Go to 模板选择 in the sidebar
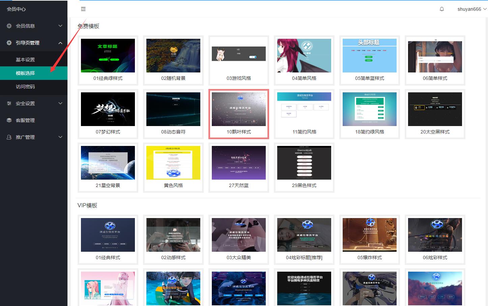 (x=25, y=73)
